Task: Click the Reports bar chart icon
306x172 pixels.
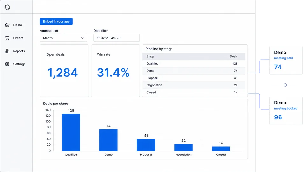Action: tap(7, 51)
